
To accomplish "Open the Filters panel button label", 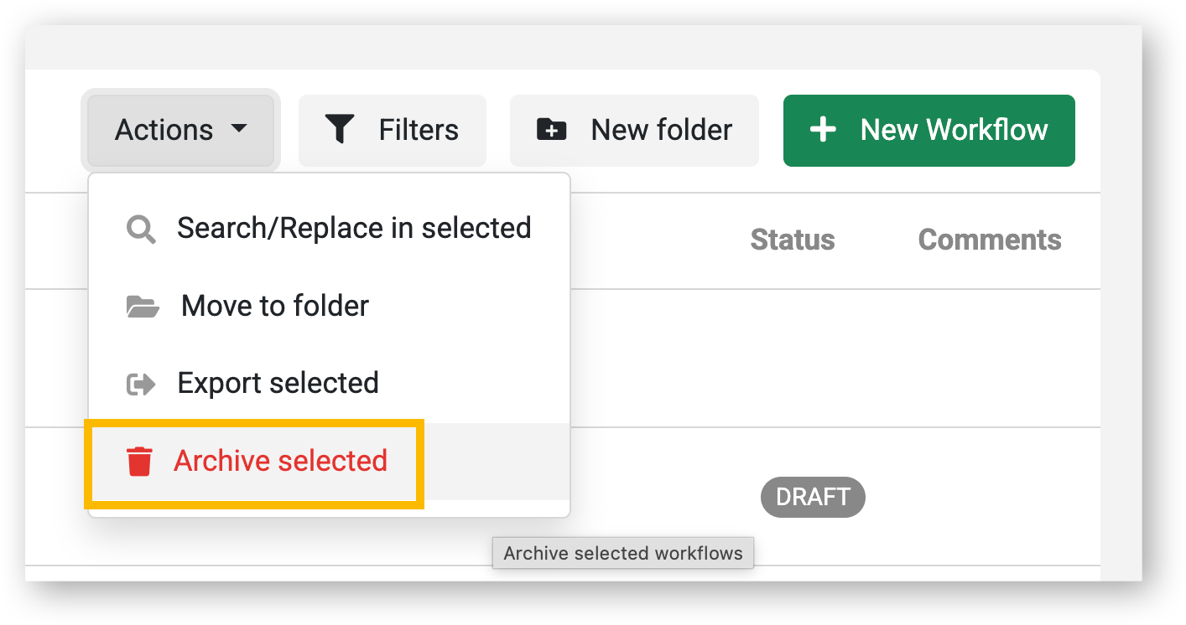I will click(x=419, y=130).
